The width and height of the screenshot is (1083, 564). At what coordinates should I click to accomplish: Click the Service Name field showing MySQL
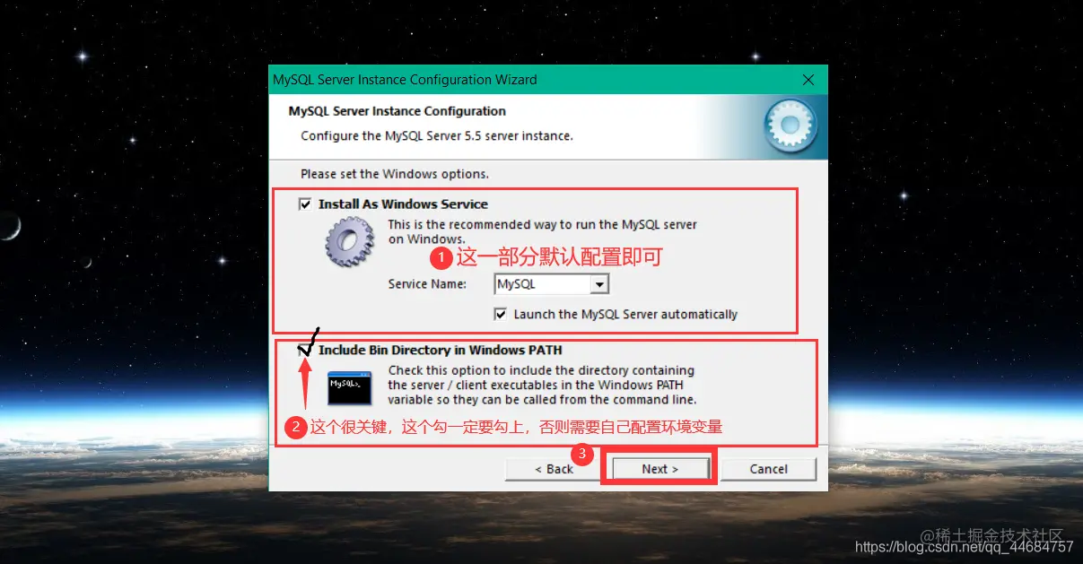pos(552,284)
